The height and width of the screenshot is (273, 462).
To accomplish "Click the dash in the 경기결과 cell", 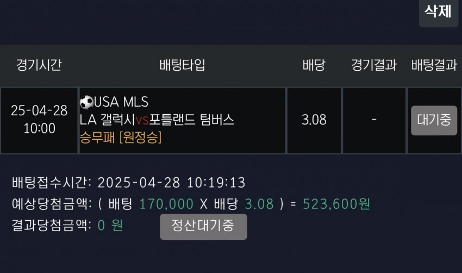I will pos(374,120).
